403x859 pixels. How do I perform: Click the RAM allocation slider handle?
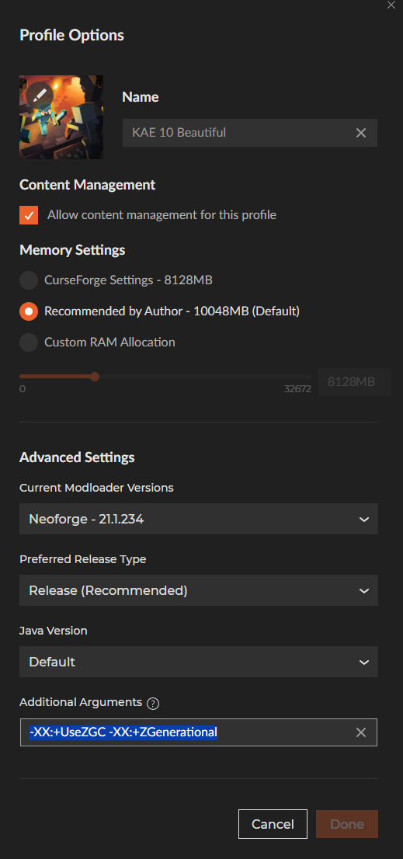[x=95, y=377]
